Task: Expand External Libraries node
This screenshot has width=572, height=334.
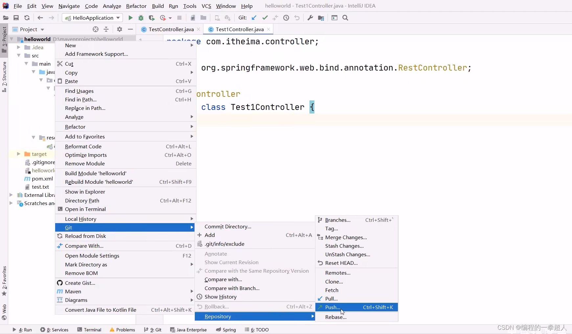Action: click(11, 195)
